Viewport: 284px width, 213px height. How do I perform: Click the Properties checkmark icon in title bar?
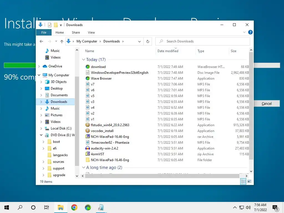point(49,25)
